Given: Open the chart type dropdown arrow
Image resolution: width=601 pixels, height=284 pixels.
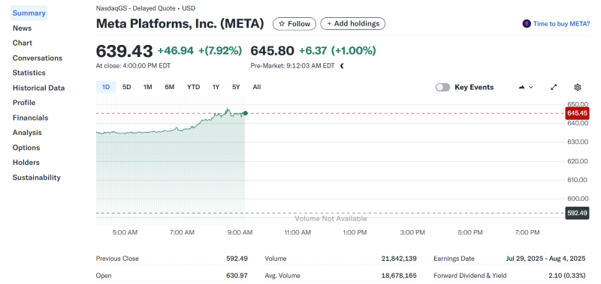Looking at the screenshot, I should coord(531,87).
